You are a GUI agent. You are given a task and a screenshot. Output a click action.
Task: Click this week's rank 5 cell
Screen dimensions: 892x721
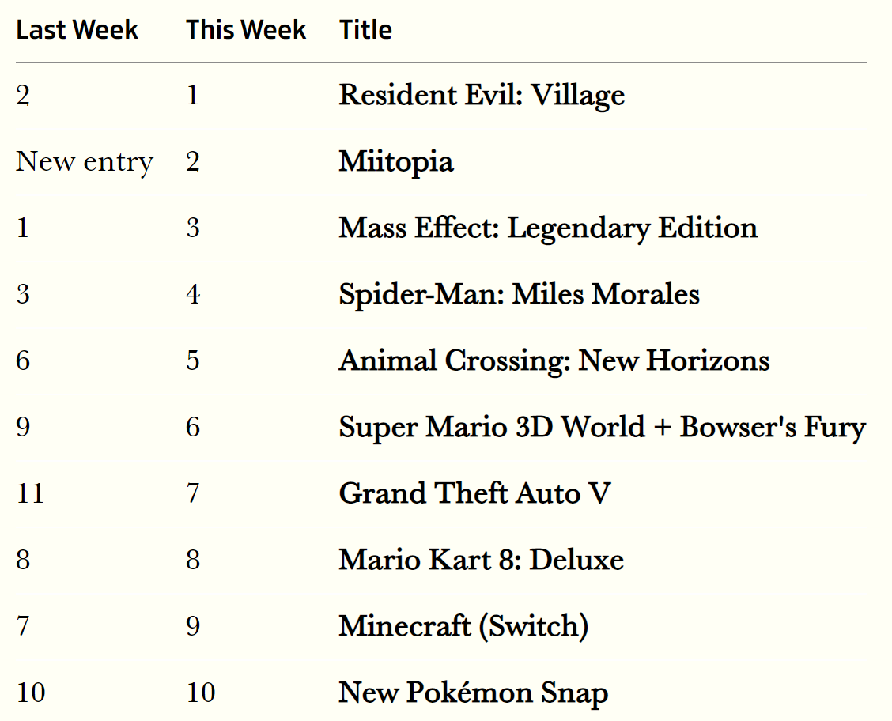(193, 361)
